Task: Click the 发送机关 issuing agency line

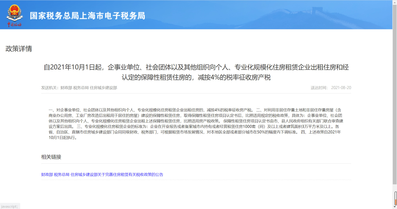Action: point(79,88)
